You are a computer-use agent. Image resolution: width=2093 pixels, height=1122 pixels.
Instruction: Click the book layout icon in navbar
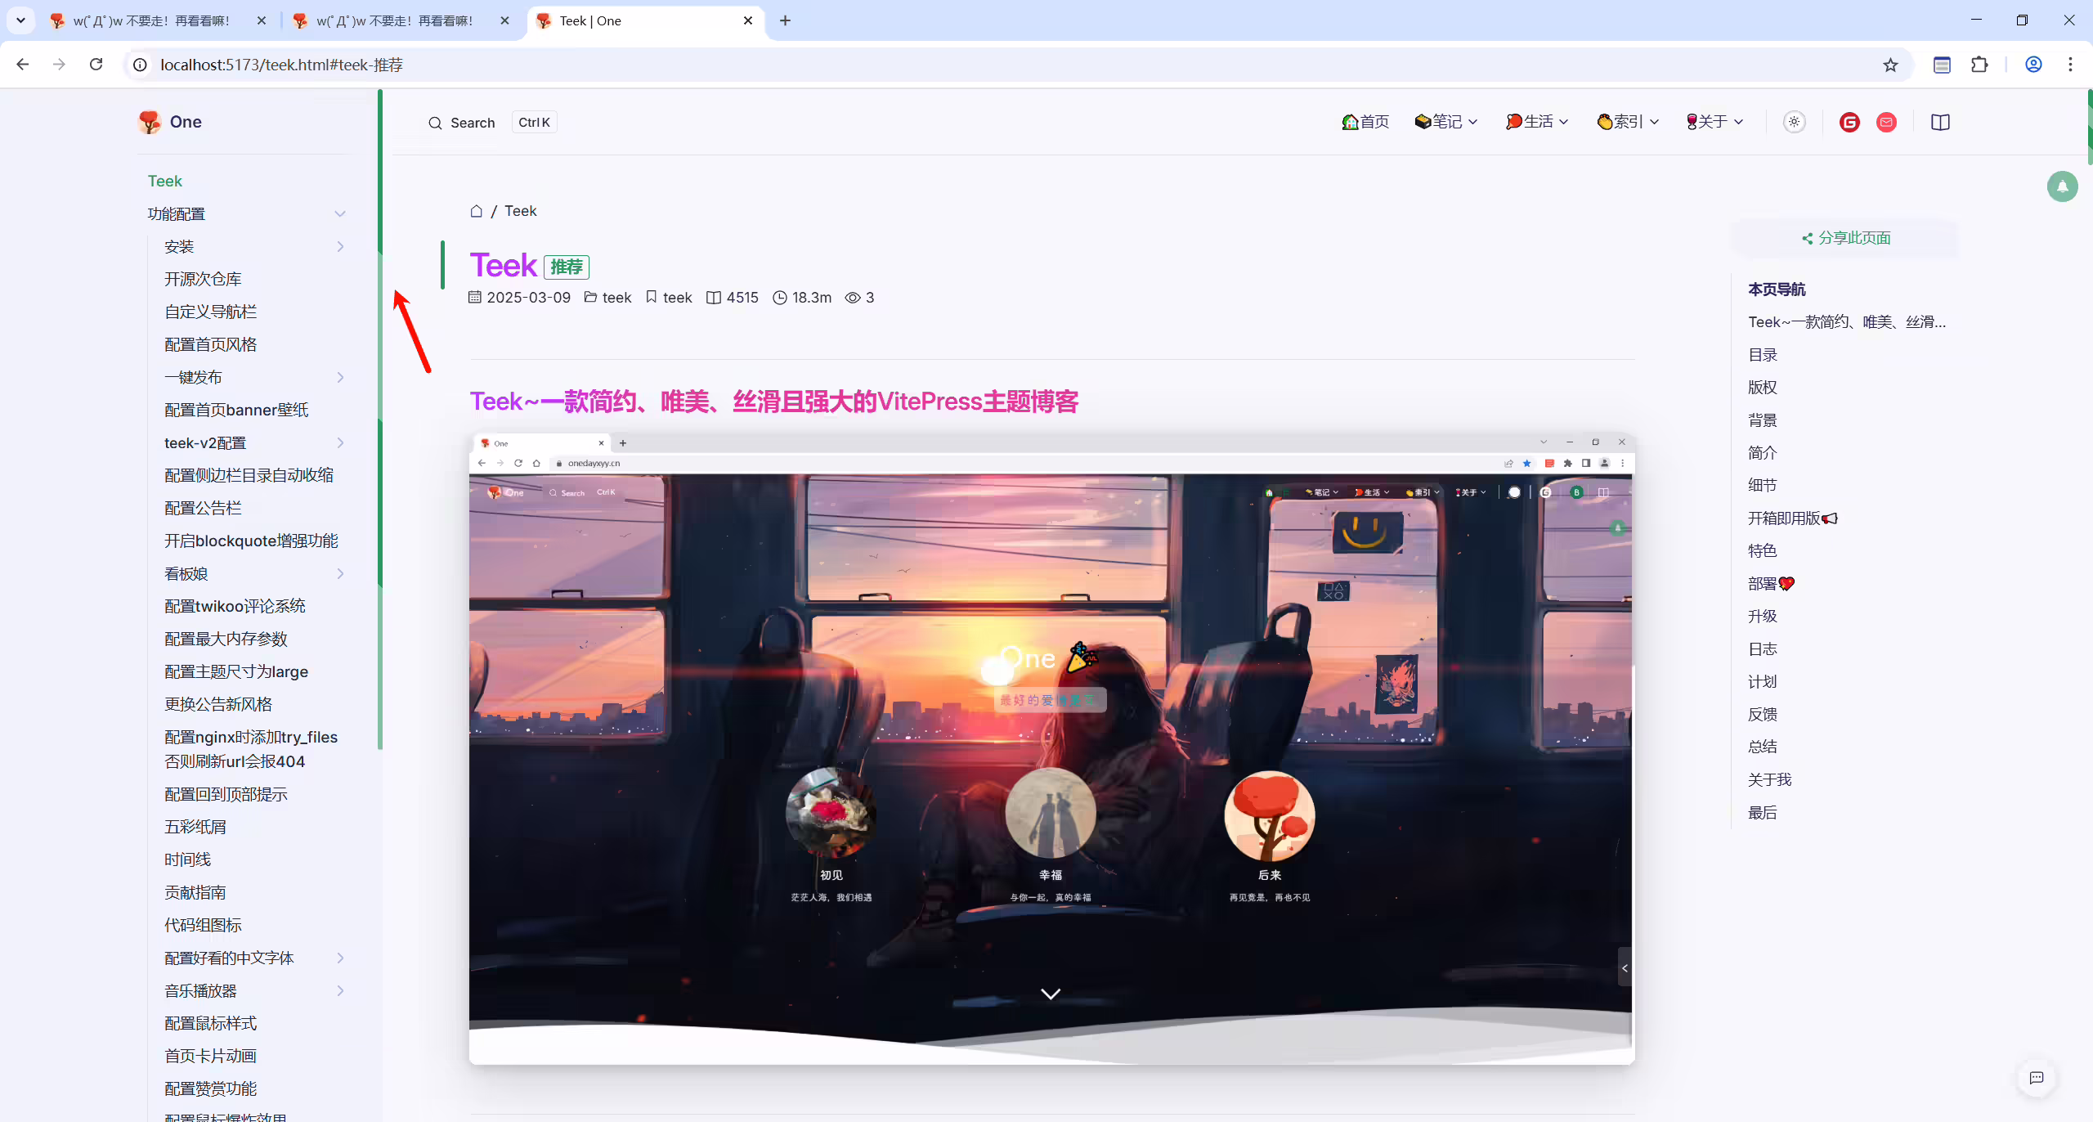coord(1940,122)
